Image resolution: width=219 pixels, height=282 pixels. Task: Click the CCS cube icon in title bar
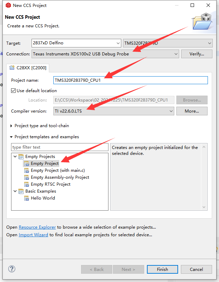pyautogui.click(x=8, y=6)
